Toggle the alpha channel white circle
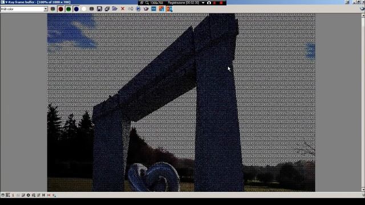Image resolution: width=365 pixels, height=205 pixels. 84,9
